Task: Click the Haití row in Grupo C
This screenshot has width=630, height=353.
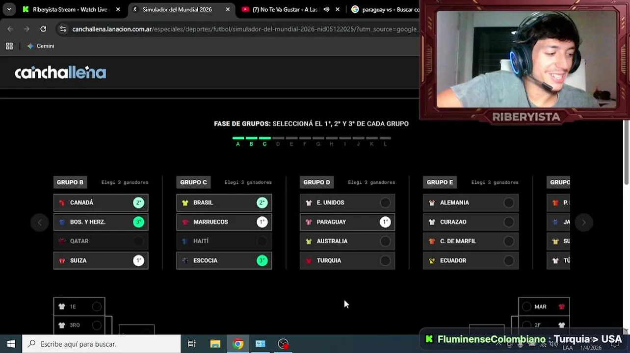Action: point(224,241)
